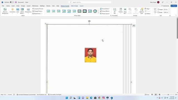Apply the oval picture style
Viewport: 178px width, 100px height.
(95, 11)
